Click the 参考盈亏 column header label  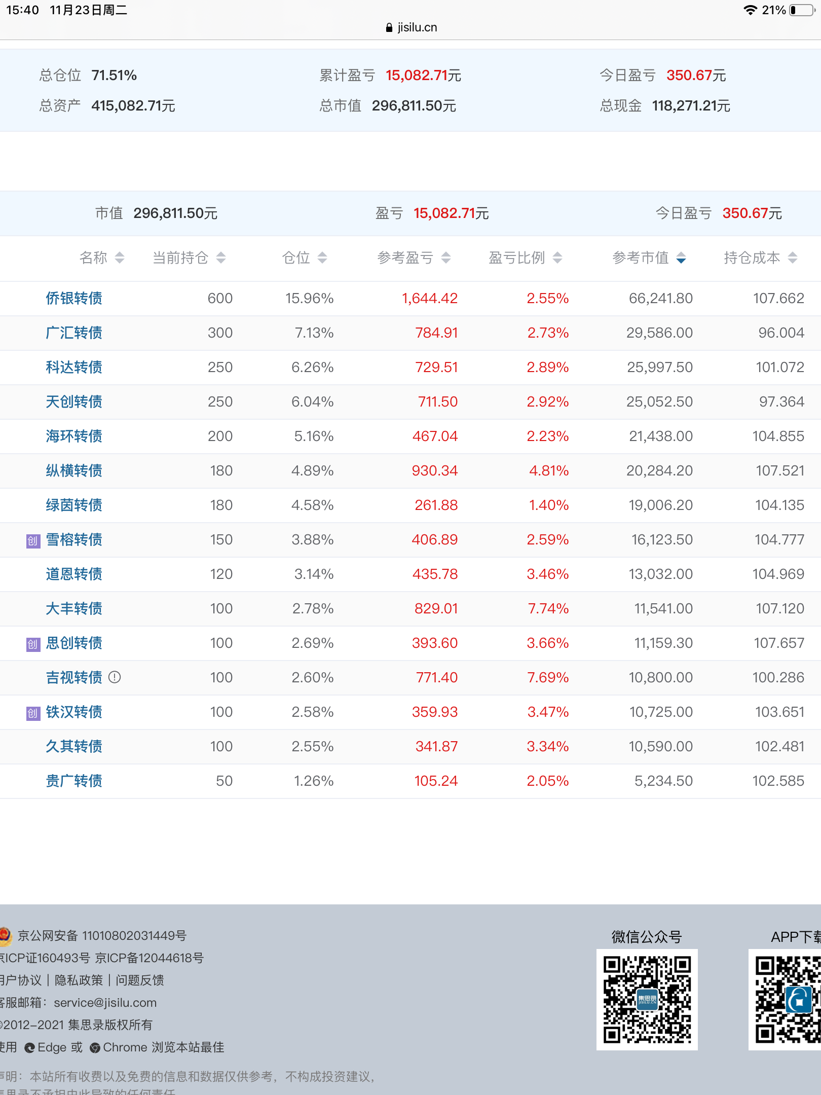405,258
